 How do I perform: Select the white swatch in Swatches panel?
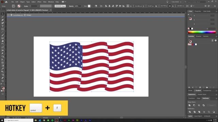click(x=196, y=44)
